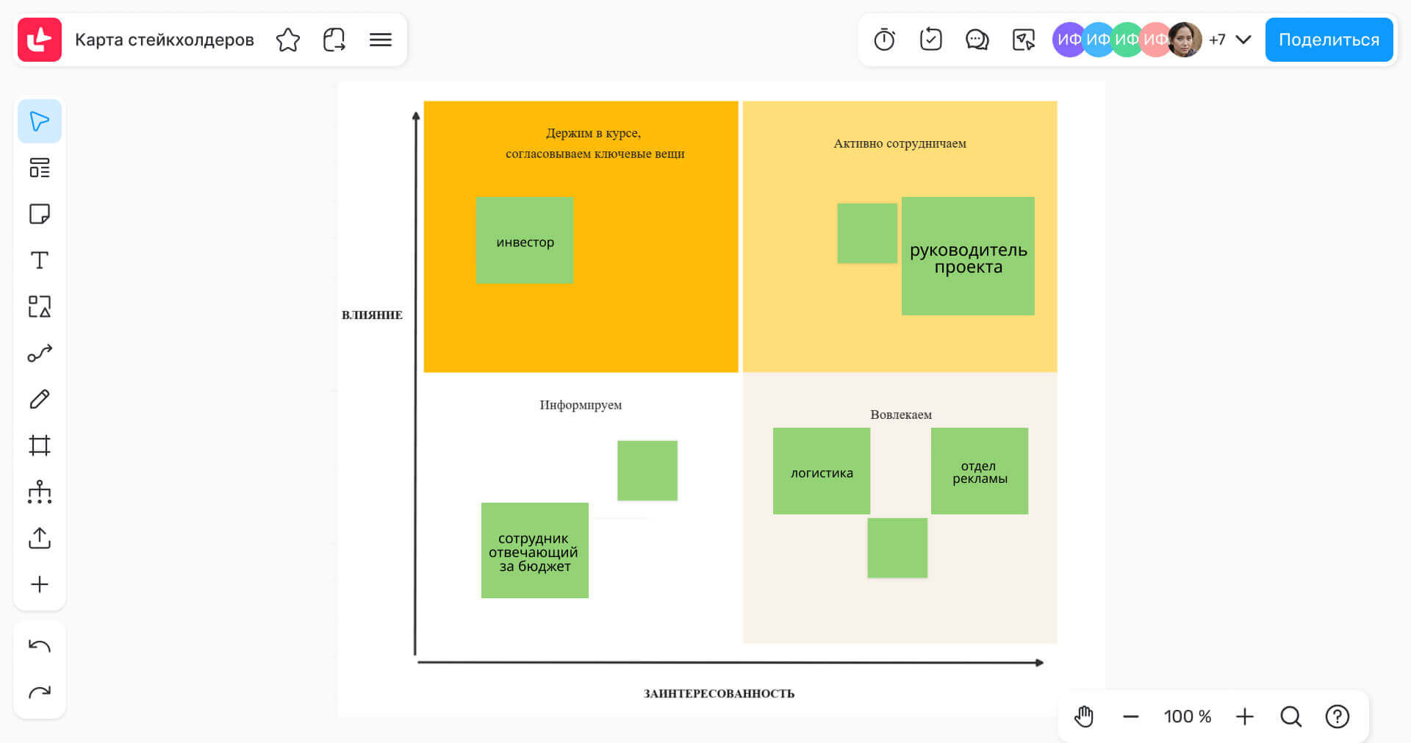
Task: Select the Text tool
Action: tap(39, 260)
